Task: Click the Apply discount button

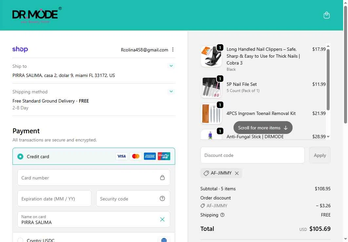Action: coord(319,155)
